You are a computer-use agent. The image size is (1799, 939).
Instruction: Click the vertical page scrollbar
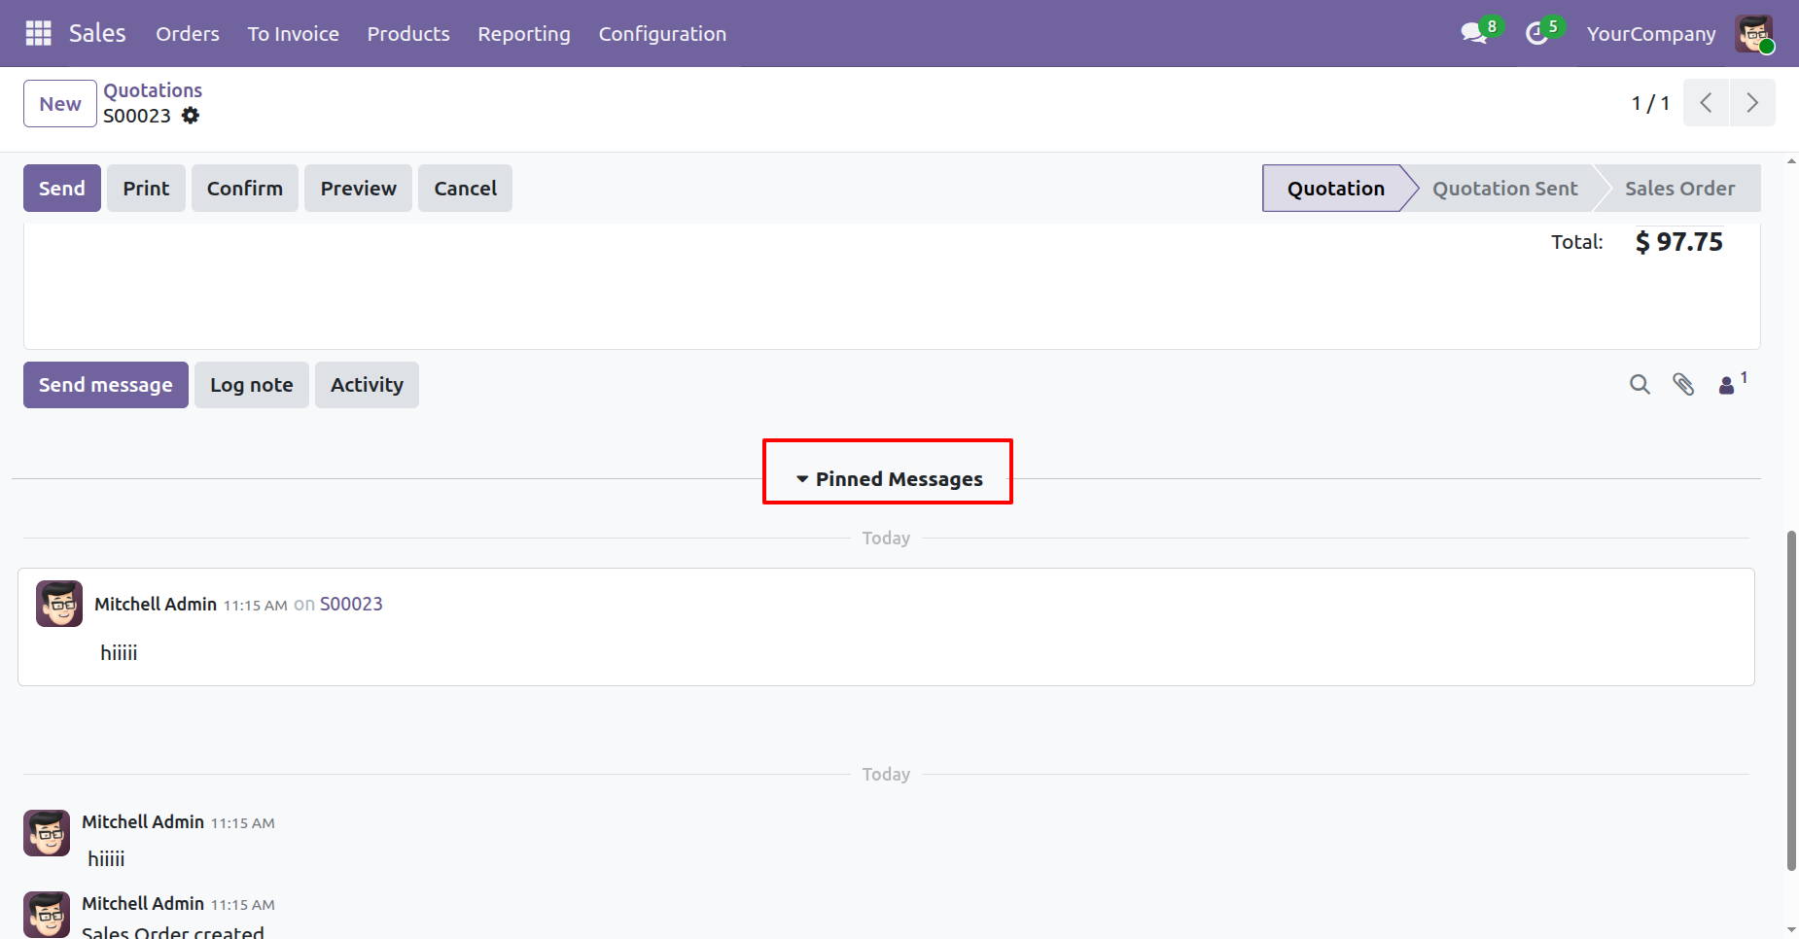click(1791, 700)
